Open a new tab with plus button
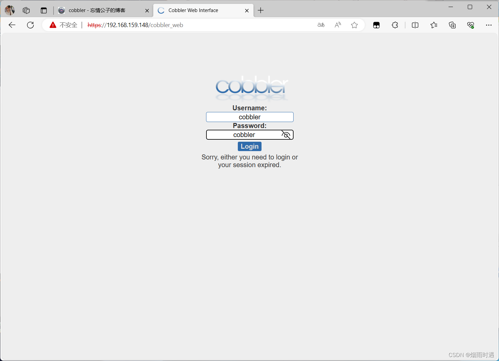 (261, 10)
